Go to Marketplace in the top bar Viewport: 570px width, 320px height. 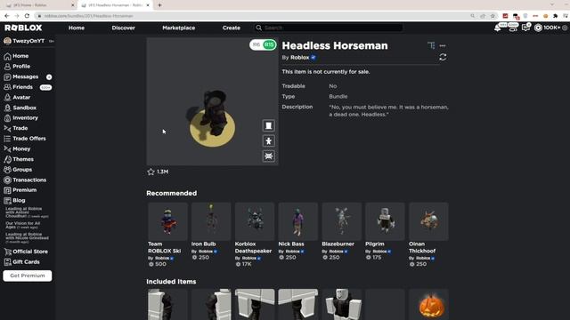pyautogui.click(x=178, y=28)
